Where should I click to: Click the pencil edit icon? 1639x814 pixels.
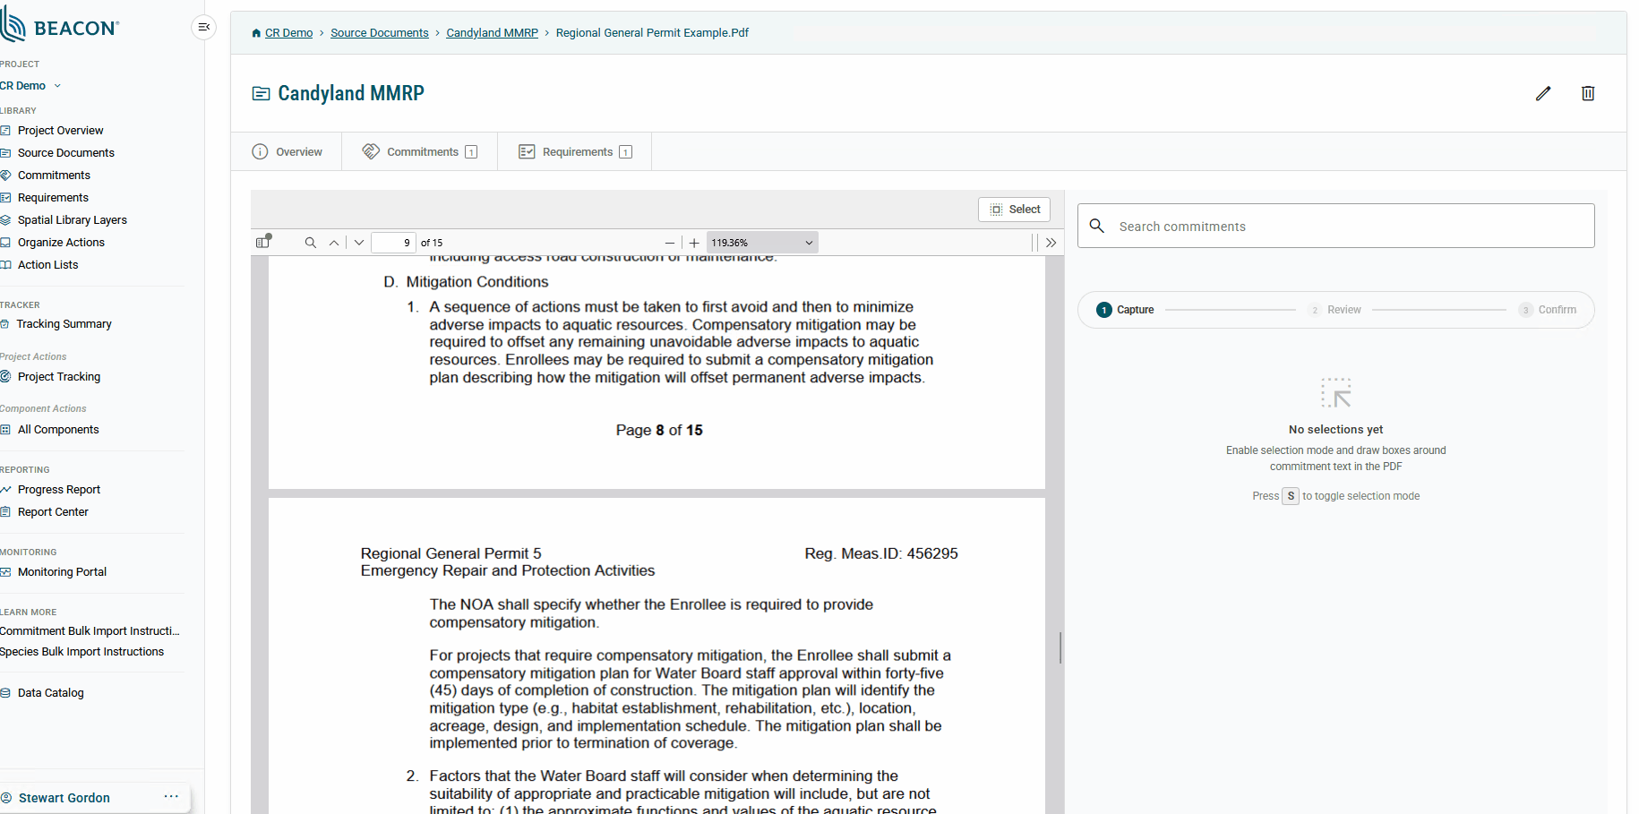point(1542,93)
